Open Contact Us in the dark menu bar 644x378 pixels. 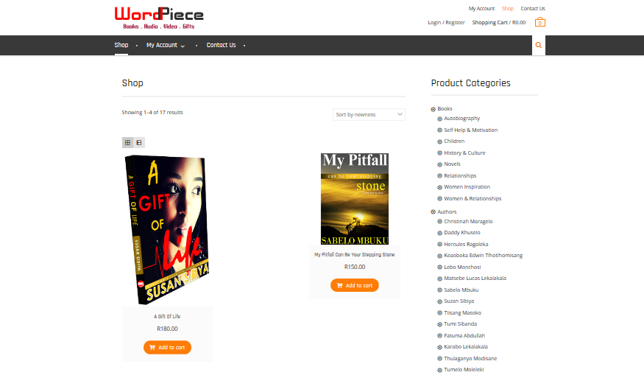click(x=221, y=45)
